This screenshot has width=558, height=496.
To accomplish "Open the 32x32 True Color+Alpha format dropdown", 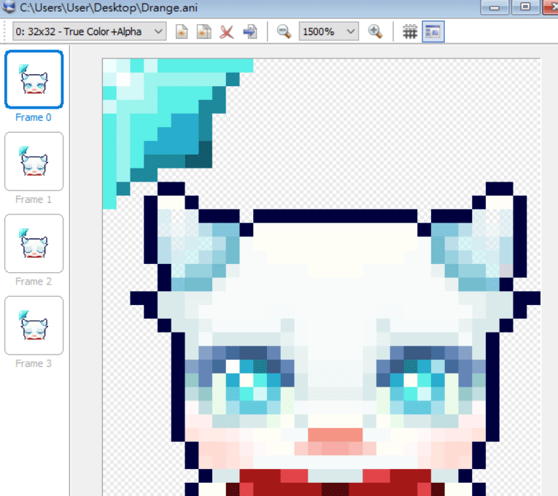I will coord(89,31).
